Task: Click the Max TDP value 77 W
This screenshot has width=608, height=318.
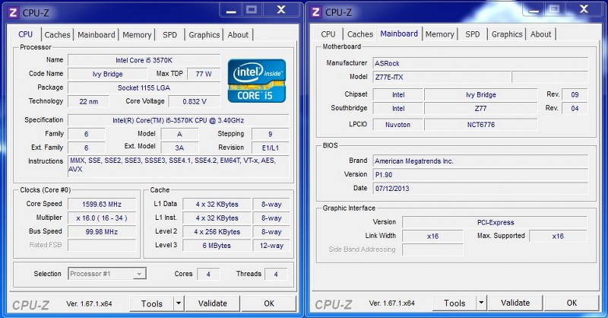Action: (x=204, y=74)
